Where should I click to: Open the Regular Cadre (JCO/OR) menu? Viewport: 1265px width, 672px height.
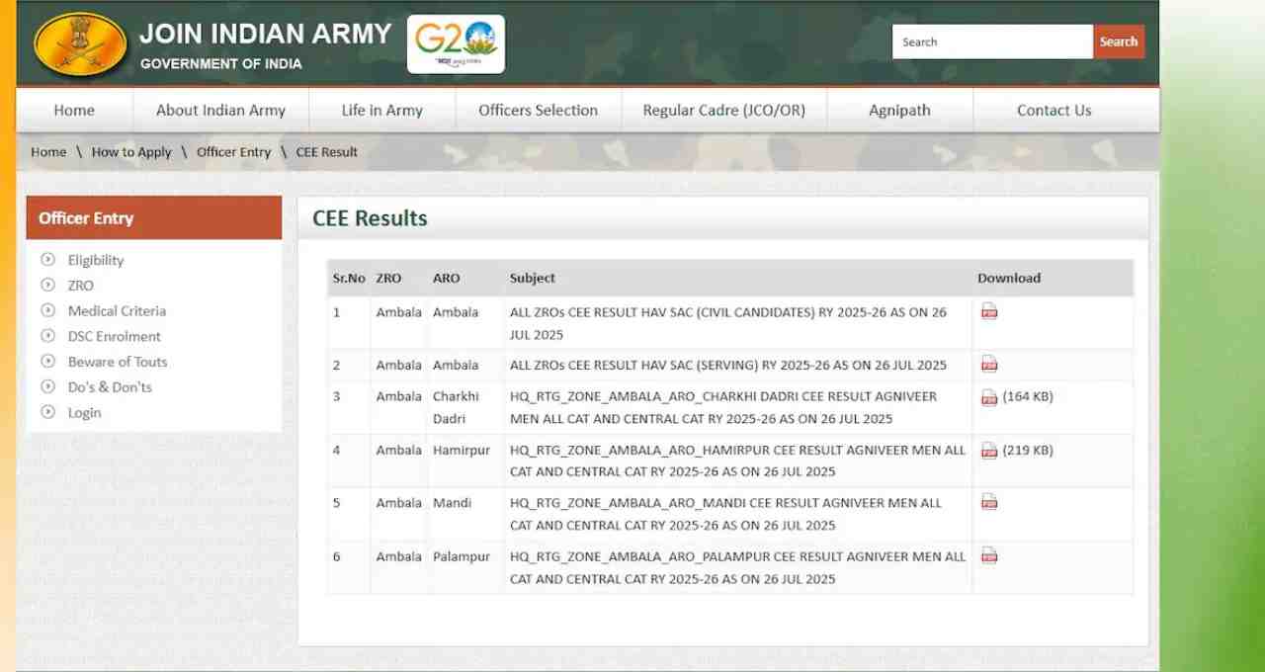pyautogui.click(x=723, y=111)
